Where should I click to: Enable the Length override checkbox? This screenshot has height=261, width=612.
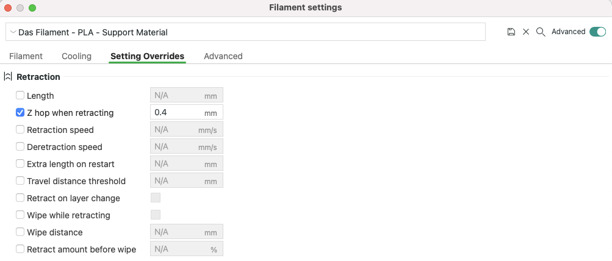click(x=20, y=95)
